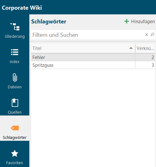
Task: Toggle sort arrow in Titel column
Action: (131, 48)
